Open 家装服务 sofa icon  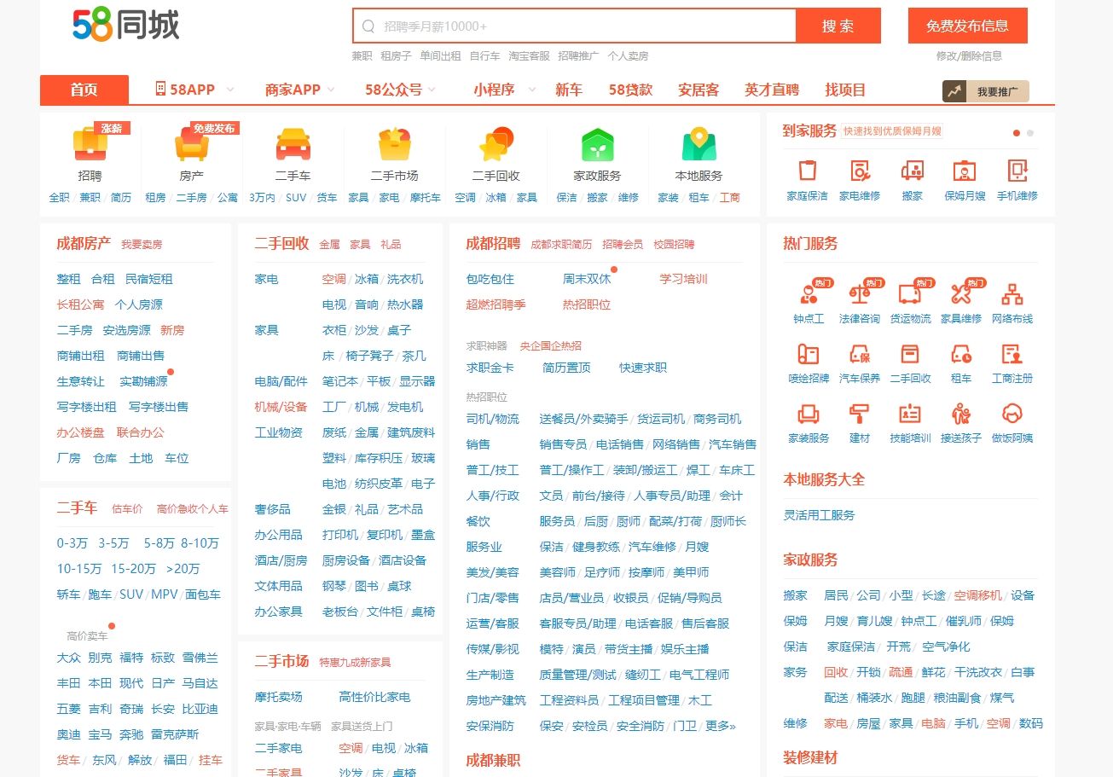pos(808,414)
